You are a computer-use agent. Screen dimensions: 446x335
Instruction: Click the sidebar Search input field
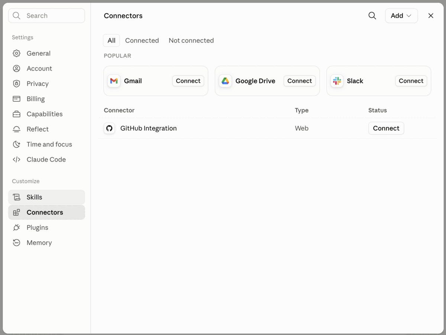coord(46,16)
